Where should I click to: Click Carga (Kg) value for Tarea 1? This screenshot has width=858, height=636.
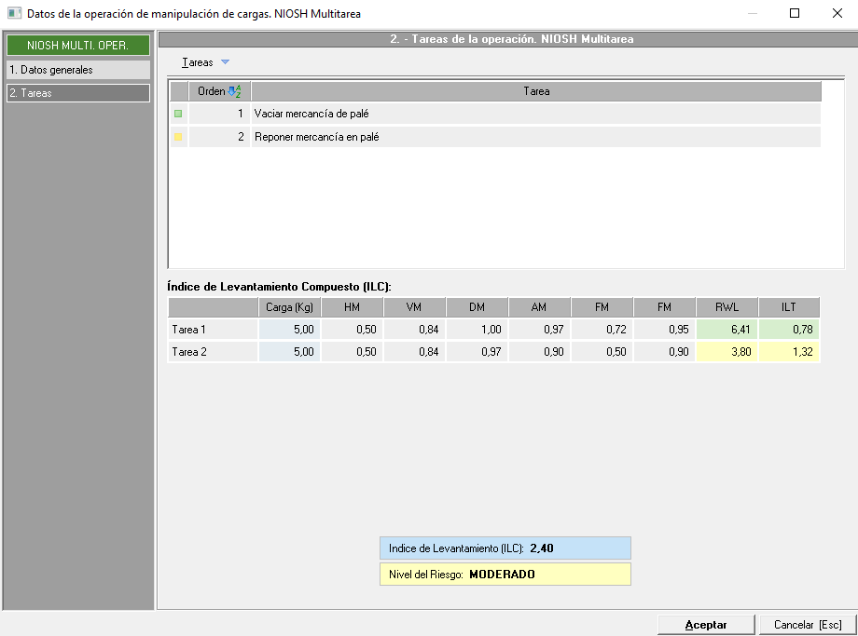(x=289, y=329)
